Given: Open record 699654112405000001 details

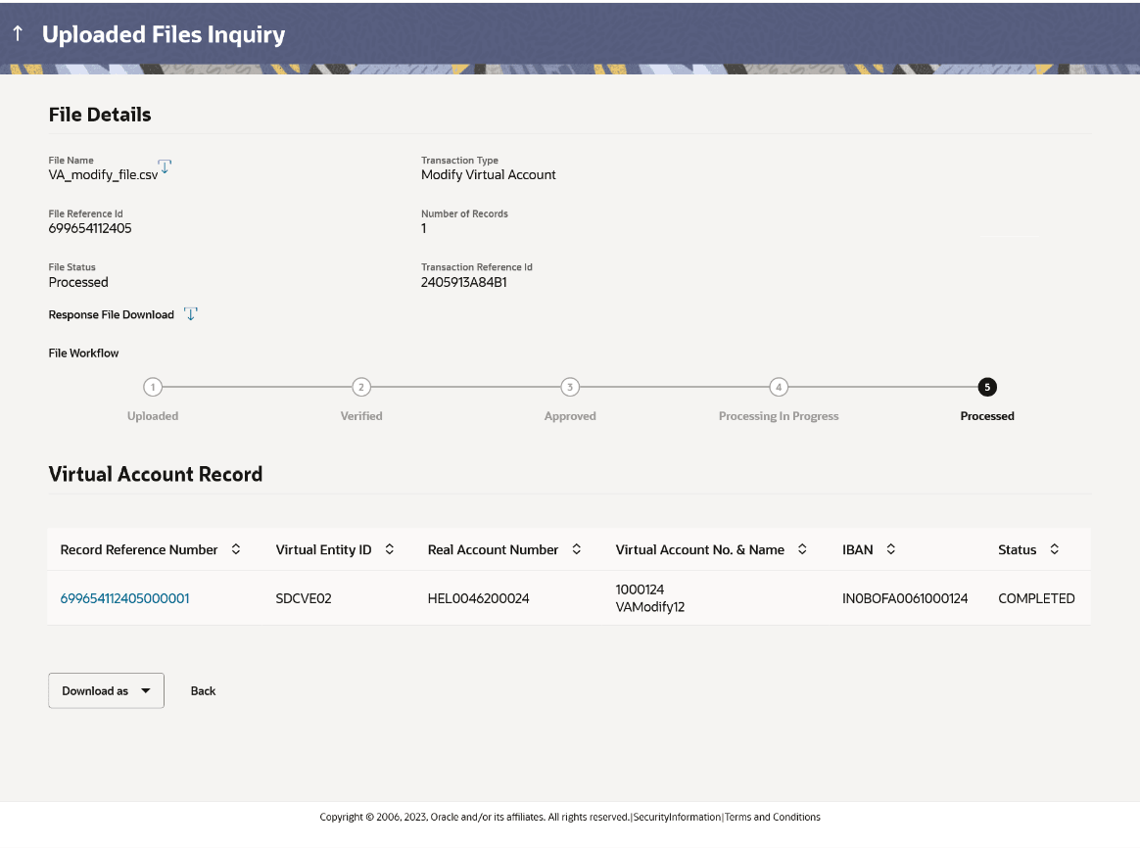Looking at the screenshot, I should coord(124,597).
